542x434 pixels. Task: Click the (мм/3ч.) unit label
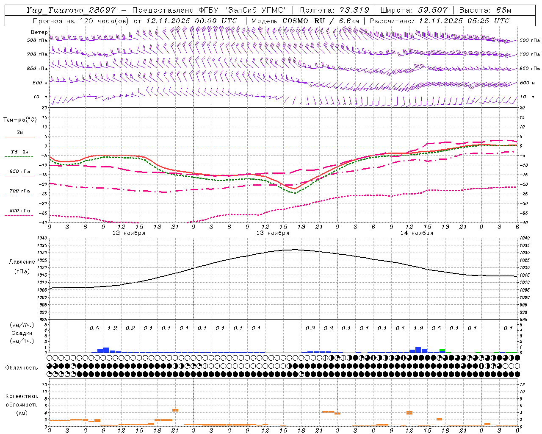click(21, 325)
